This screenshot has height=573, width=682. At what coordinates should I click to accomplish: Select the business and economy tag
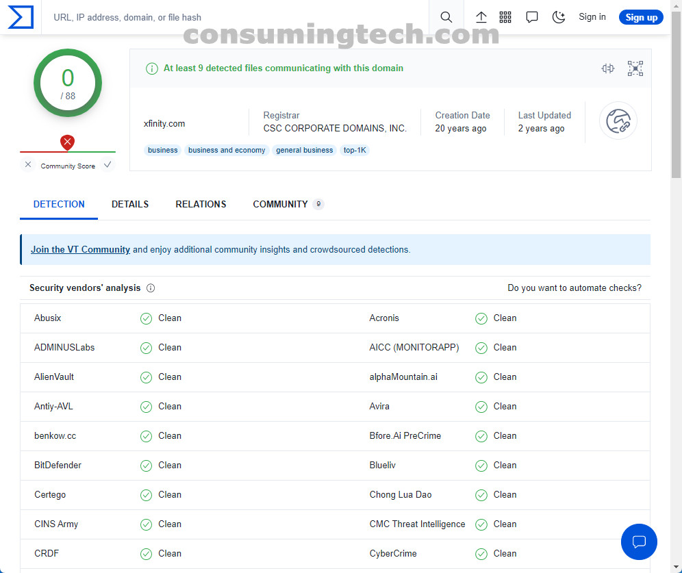[227, 150]
